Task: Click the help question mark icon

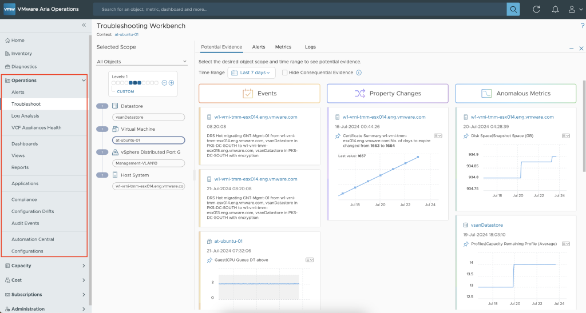Action: (582, 26)
